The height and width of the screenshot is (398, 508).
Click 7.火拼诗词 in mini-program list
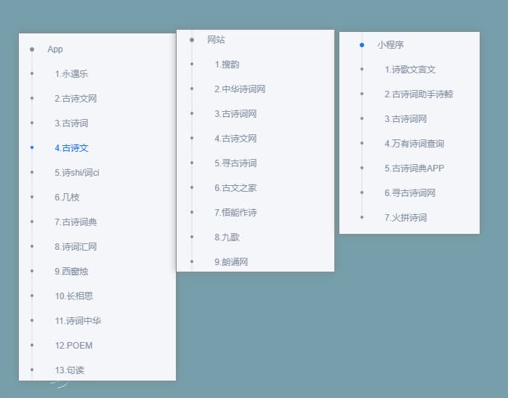(406, 218)
